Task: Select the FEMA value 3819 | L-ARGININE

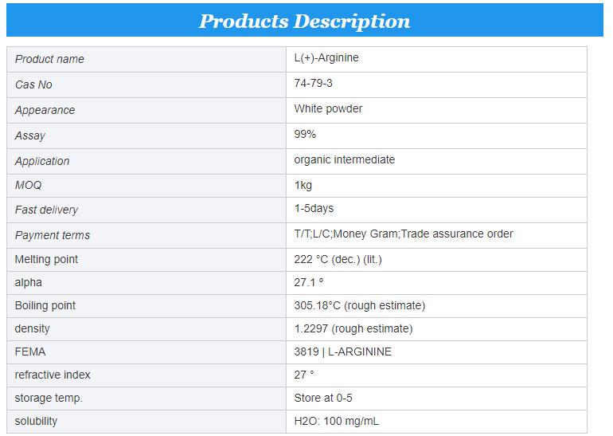Action: click(342, 352)
